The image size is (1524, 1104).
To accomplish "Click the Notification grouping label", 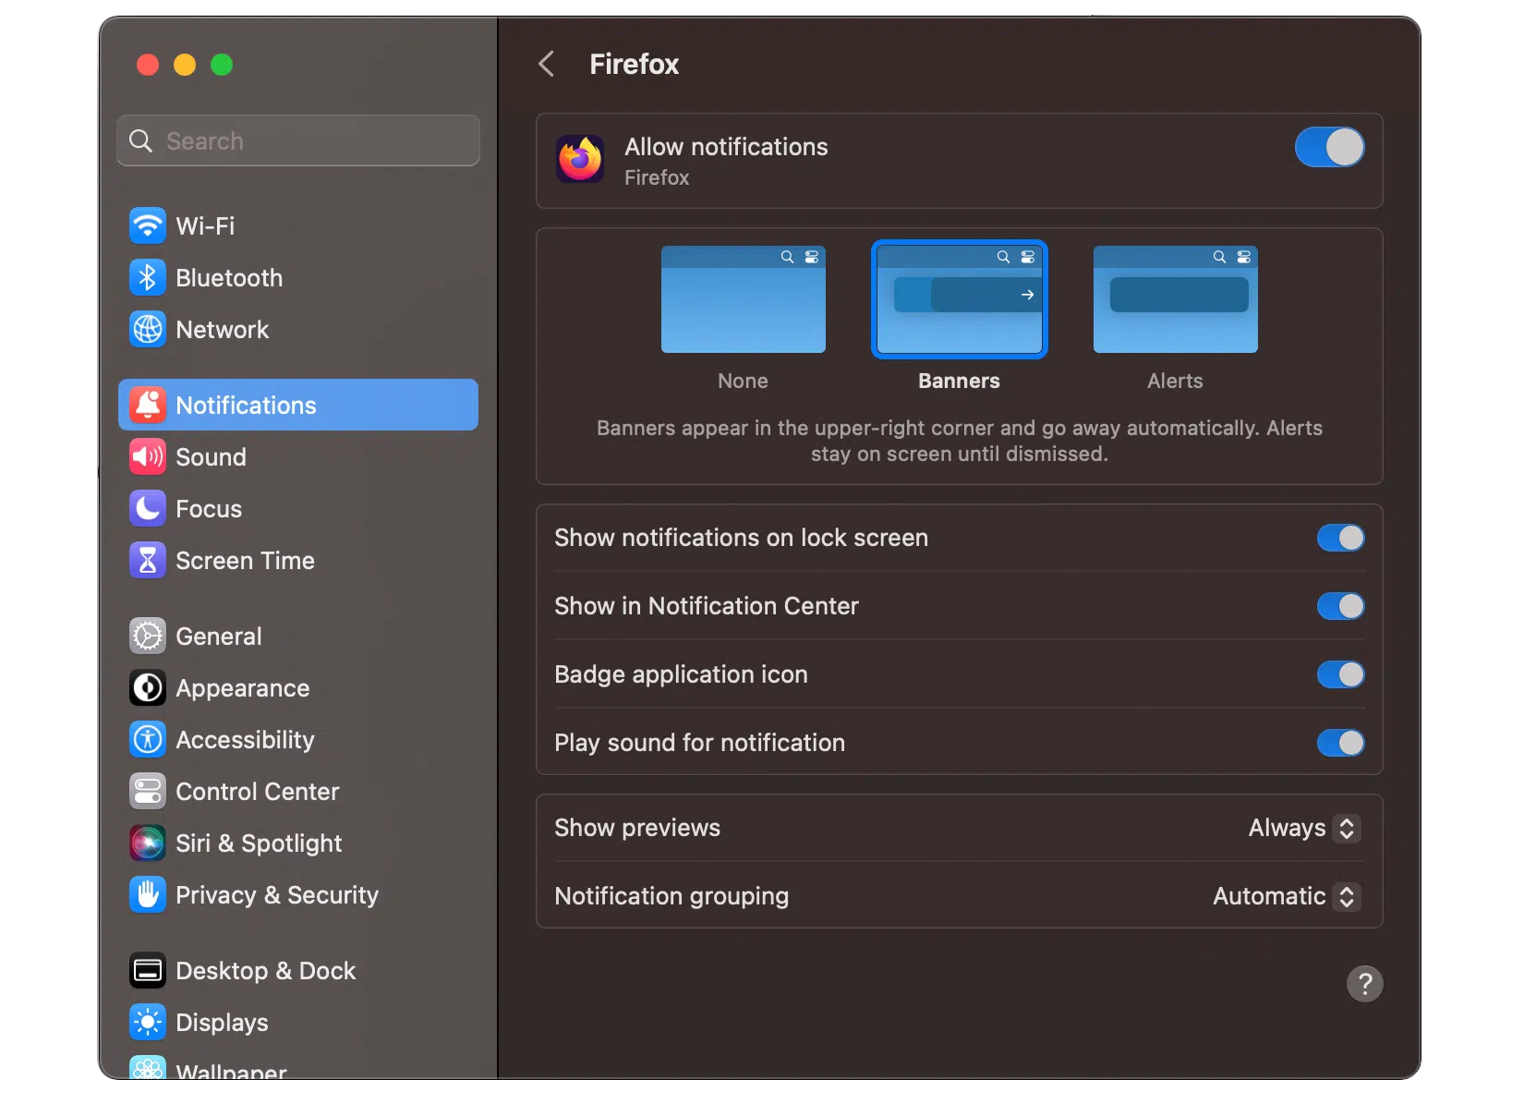I will coord(671,896).
